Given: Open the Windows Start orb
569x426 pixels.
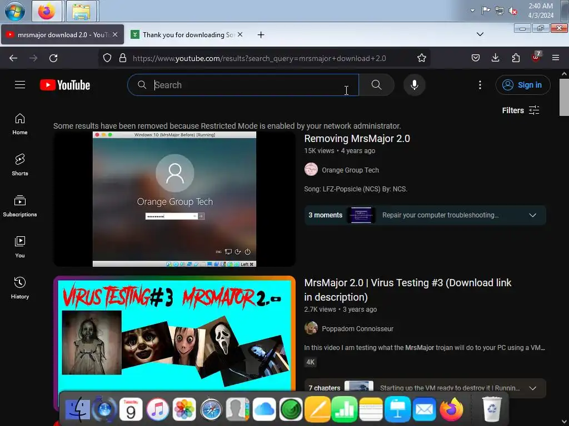Looking at the screenshot, I should point(15,11).
